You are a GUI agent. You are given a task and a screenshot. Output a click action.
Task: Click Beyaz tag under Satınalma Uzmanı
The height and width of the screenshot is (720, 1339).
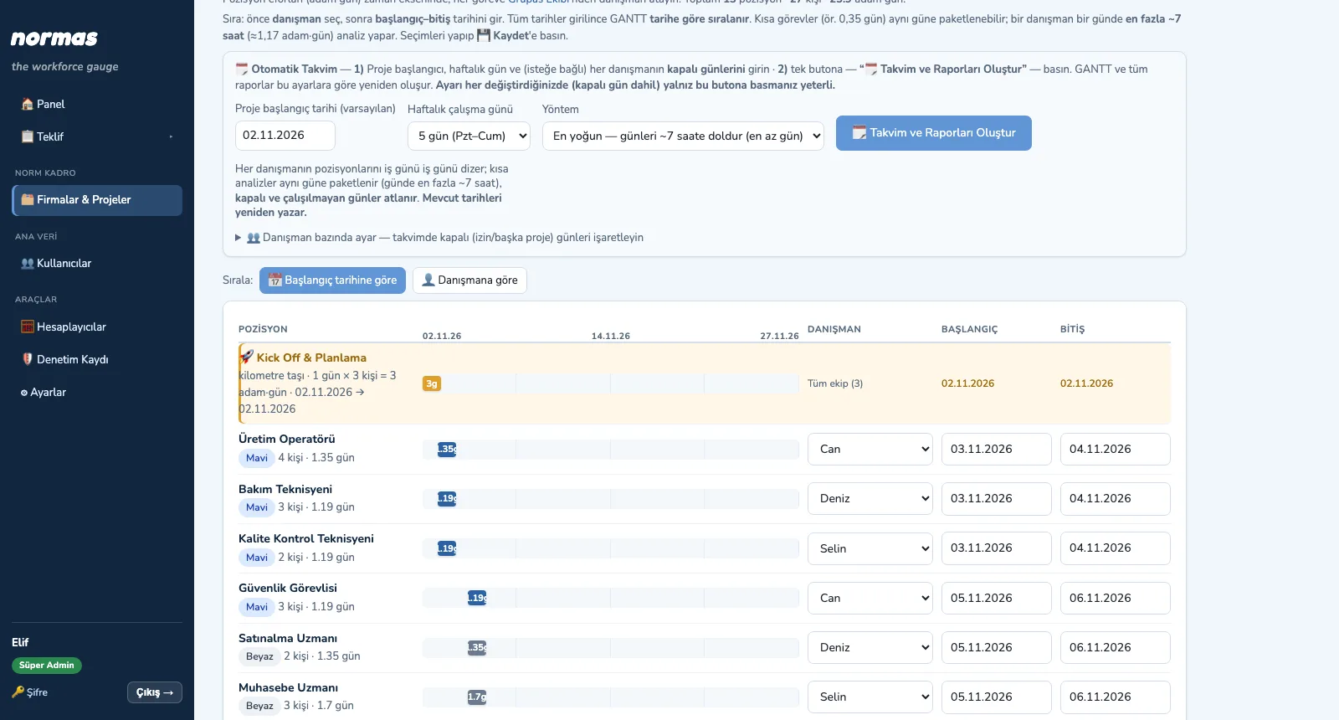click(x=259, y=656)
